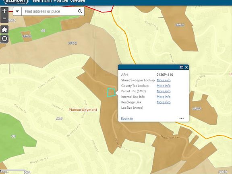The image size is (232, 174).
Task: Open the popup's three-dot actions menu
Action: (182, 119)
